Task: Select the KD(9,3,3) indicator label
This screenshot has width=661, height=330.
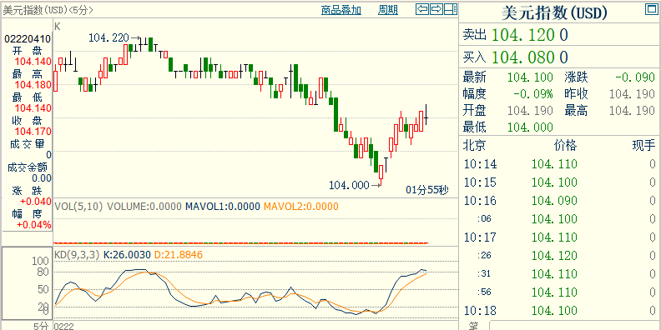Action: click(77, 255)
